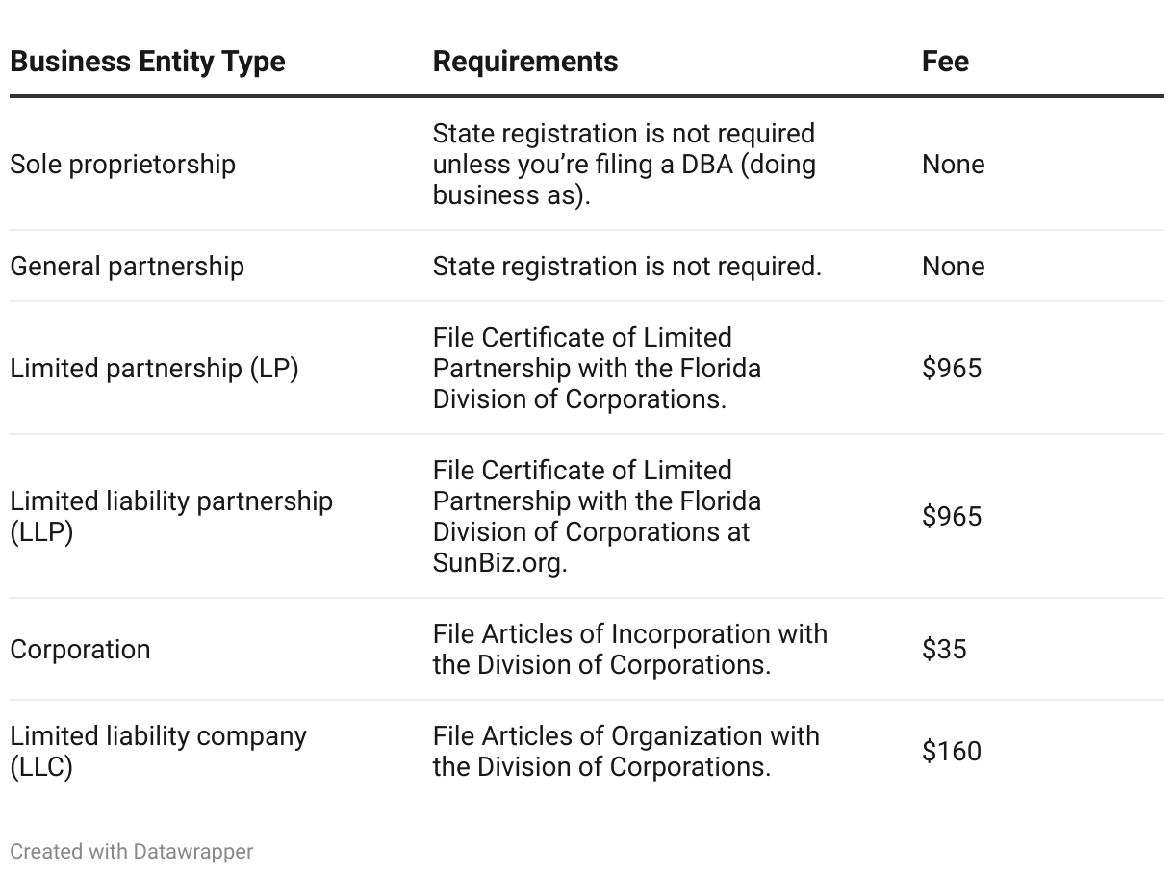Click the LLP requirement text mentioning SunBiz.org
The width and height of the screenshot is (1174, 874).
[597, 516]
